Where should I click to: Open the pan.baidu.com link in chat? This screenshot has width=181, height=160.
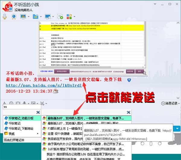44,85
